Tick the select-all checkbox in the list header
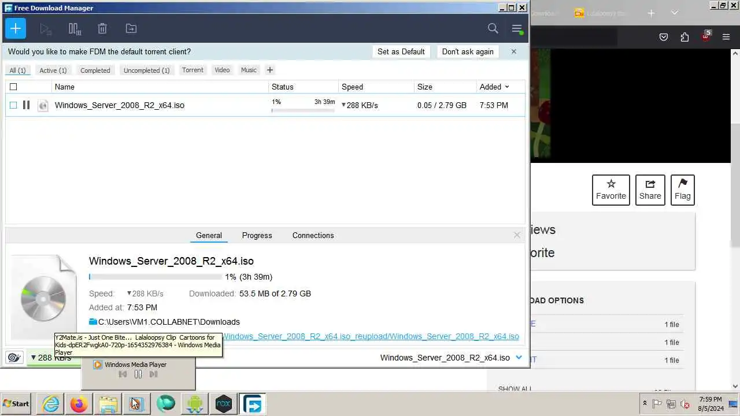The image size is (740, 416). click(x=13, y=87)
